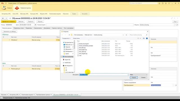Open the 1C main menu hamburger icon
The height and width of the screenshot is (101, 180).
[6, 3]
